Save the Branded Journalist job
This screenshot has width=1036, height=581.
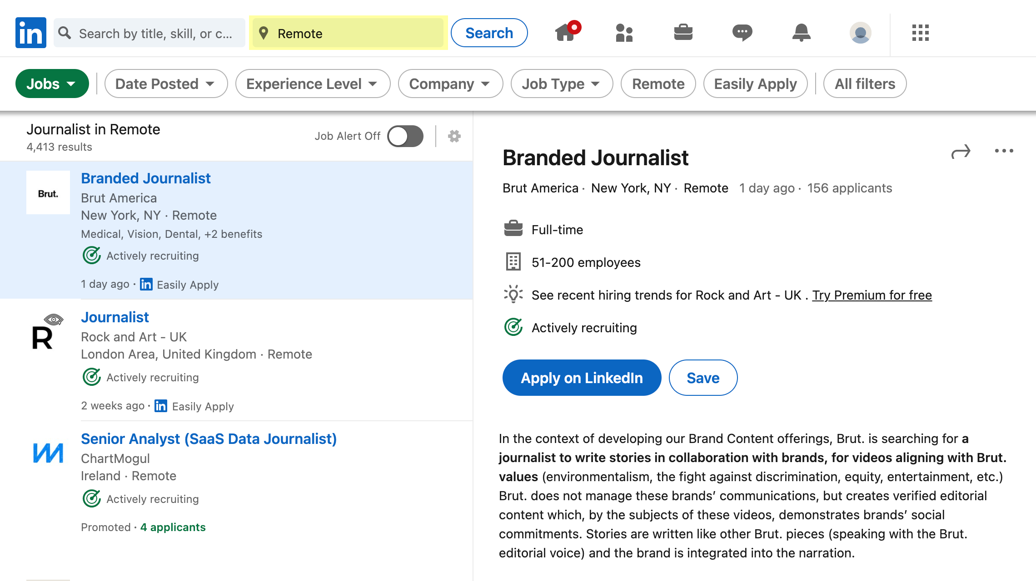(703, 378)
